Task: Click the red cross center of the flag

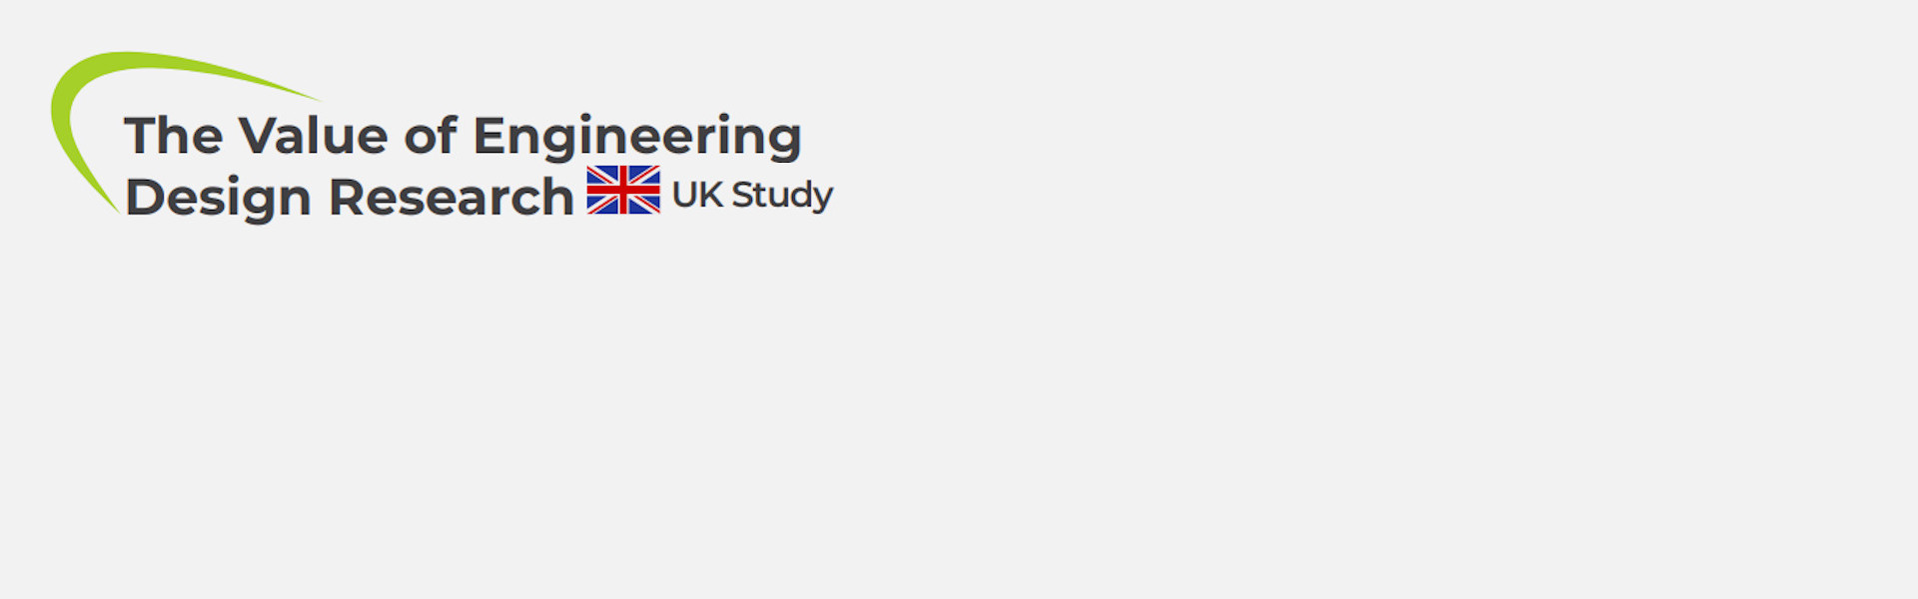Action: 623,190
